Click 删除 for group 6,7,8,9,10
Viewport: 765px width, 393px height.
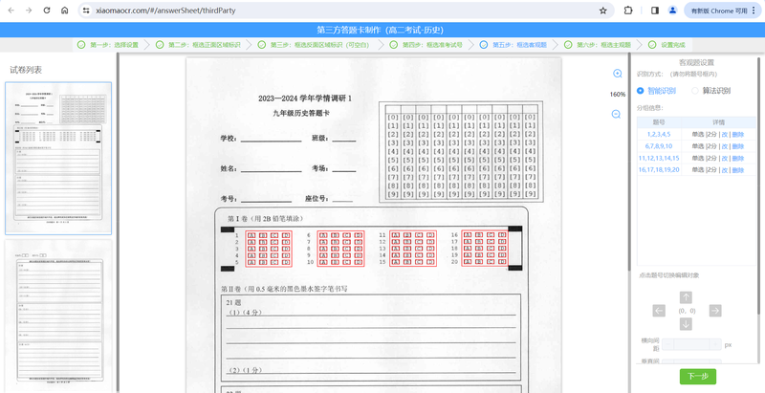pos(737,146)
